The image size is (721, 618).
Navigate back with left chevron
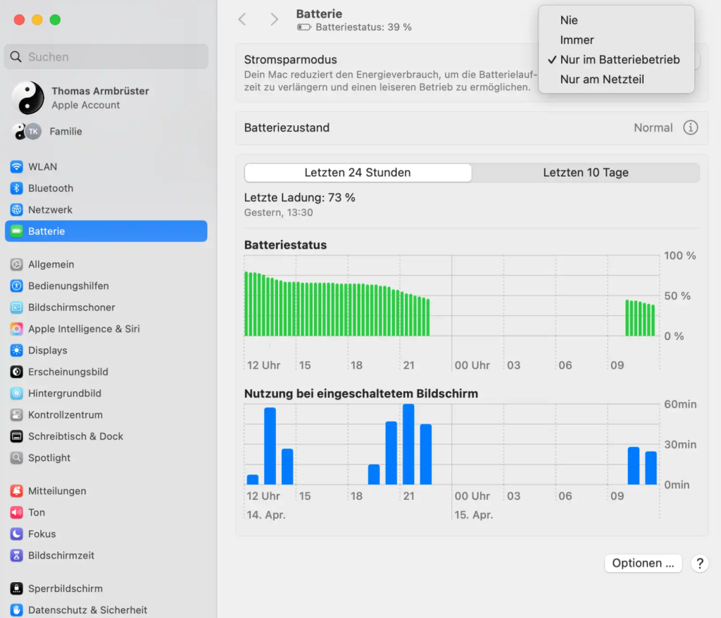tap(242, 20)
